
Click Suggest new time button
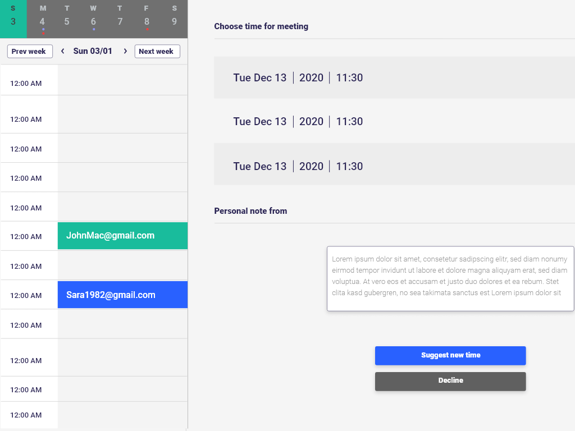[450, 355]
